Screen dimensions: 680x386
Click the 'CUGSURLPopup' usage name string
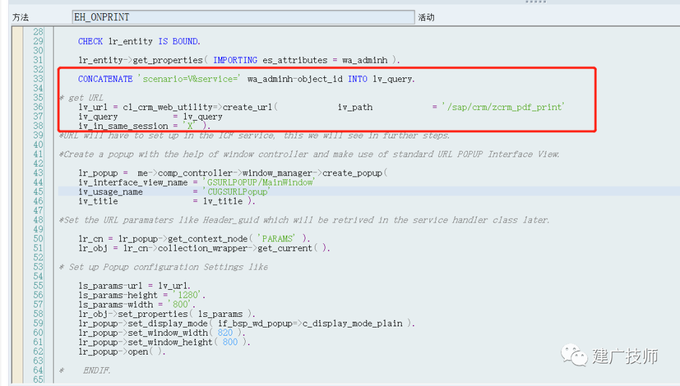[237, 192]
